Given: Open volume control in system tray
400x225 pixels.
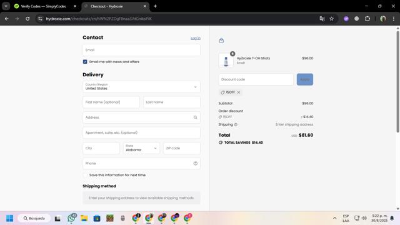Looking at the screenshot, I should pos(364,218).
